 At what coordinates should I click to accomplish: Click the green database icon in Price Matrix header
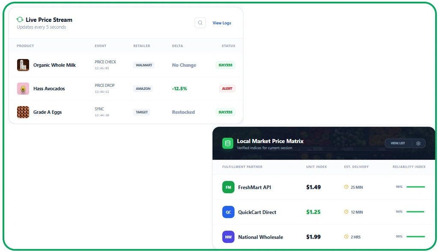point(228,143)
